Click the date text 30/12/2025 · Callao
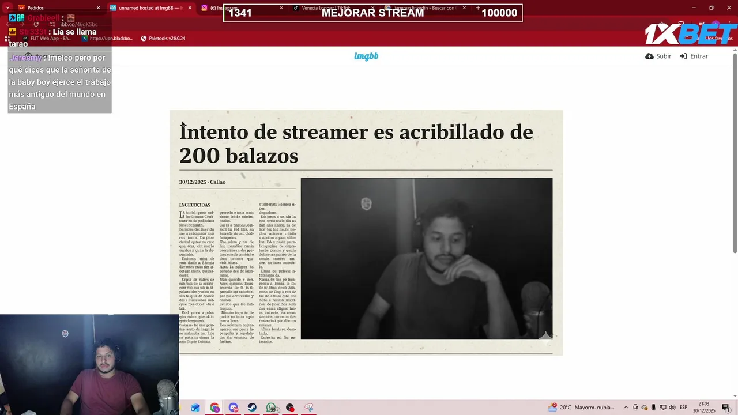This screenshot has height=415, width=738. click(x=202, y=182)
